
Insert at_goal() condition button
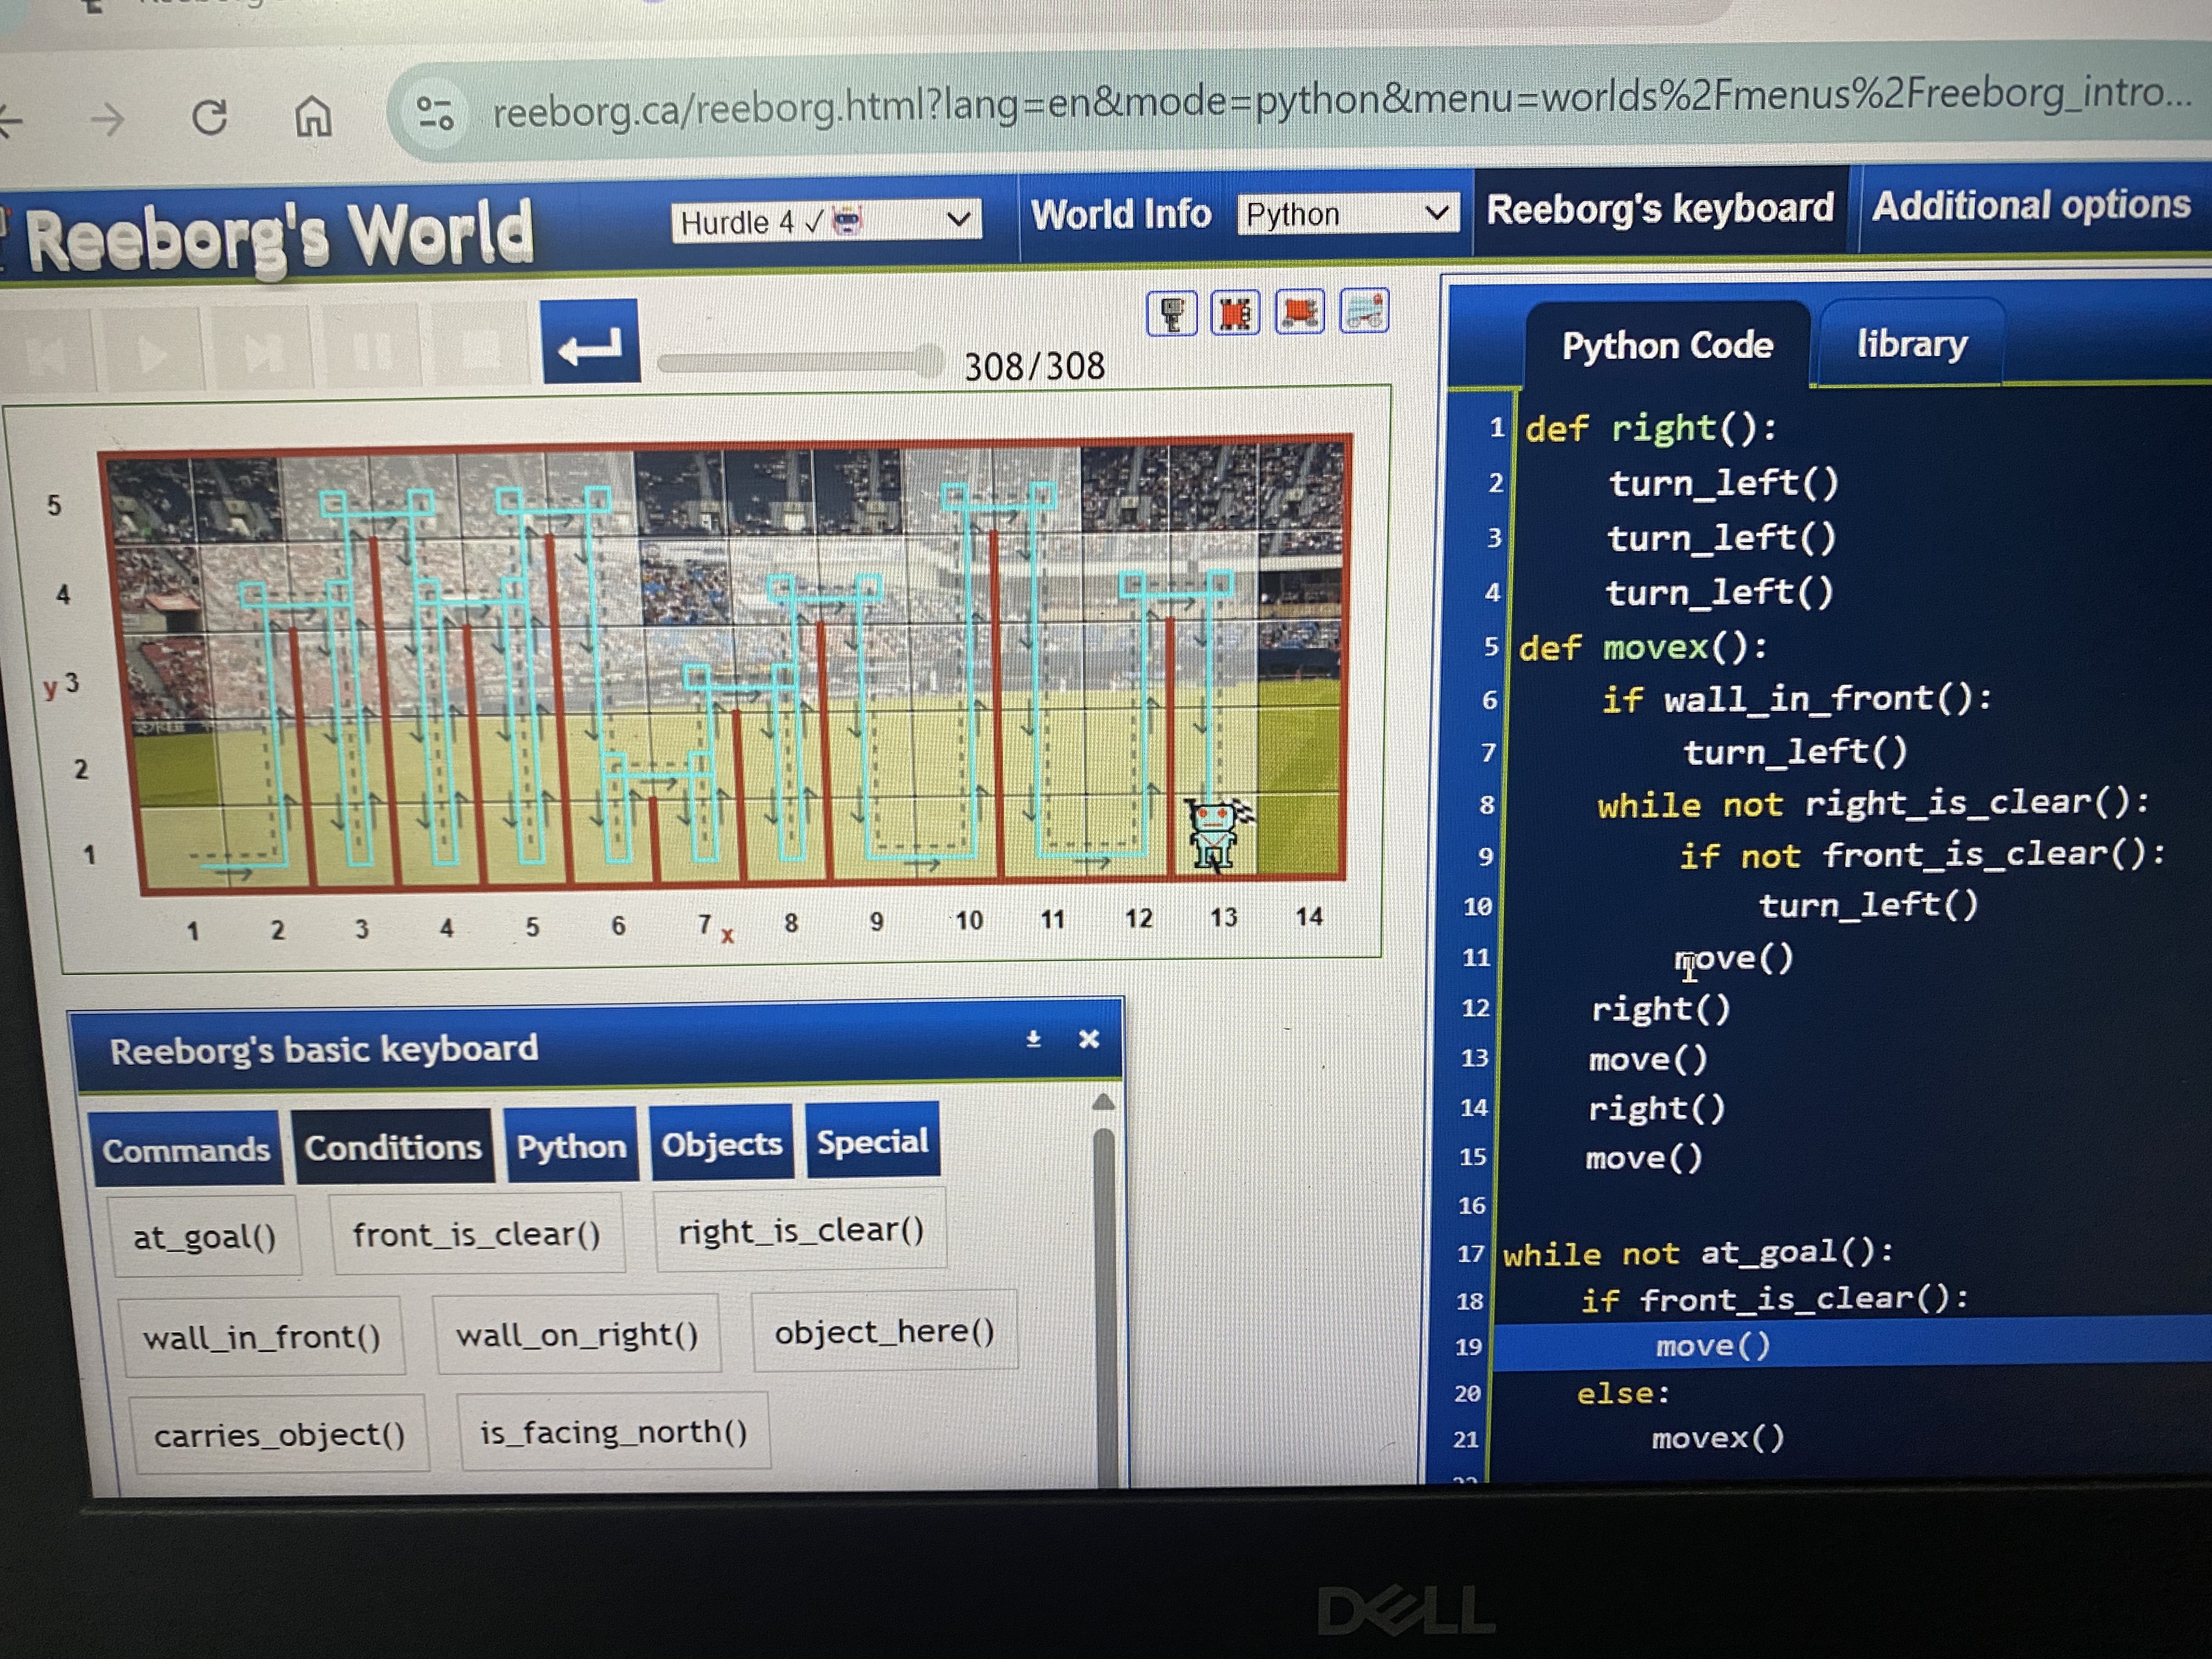pos(205,1238)
